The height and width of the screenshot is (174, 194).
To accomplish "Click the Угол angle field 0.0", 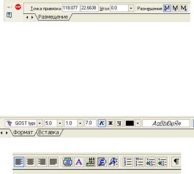I will (x=119, y=8).
